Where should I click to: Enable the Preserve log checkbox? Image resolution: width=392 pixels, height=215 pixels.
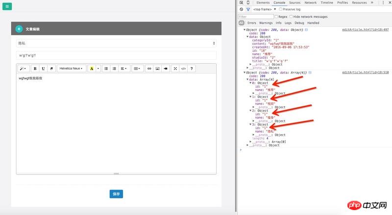(280, 9)
